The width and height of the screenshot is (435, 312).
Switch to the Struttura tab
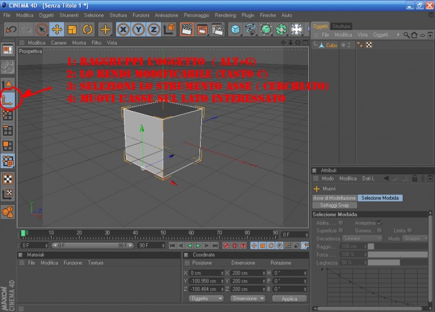341,26
